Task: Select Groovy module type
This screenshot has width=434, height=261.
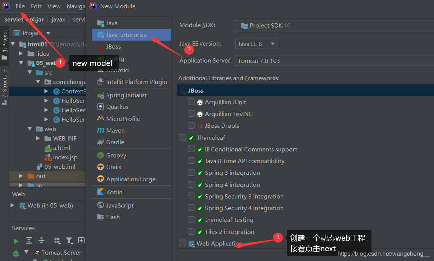Action: click(x=131, y=156)
